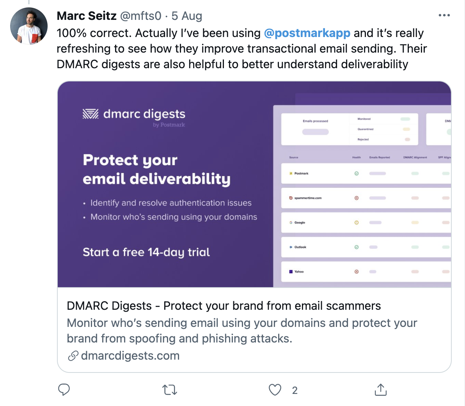Click the like count number 2
This screenshot has width=465, height=406.
tap(295, 390)
